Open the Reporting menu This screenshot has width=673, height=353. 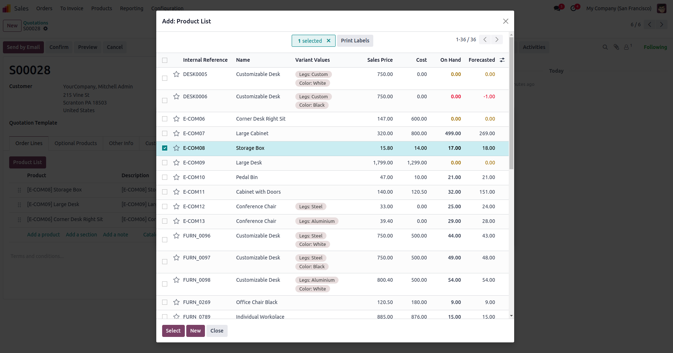pyautogui.click(x=132, y=8)
